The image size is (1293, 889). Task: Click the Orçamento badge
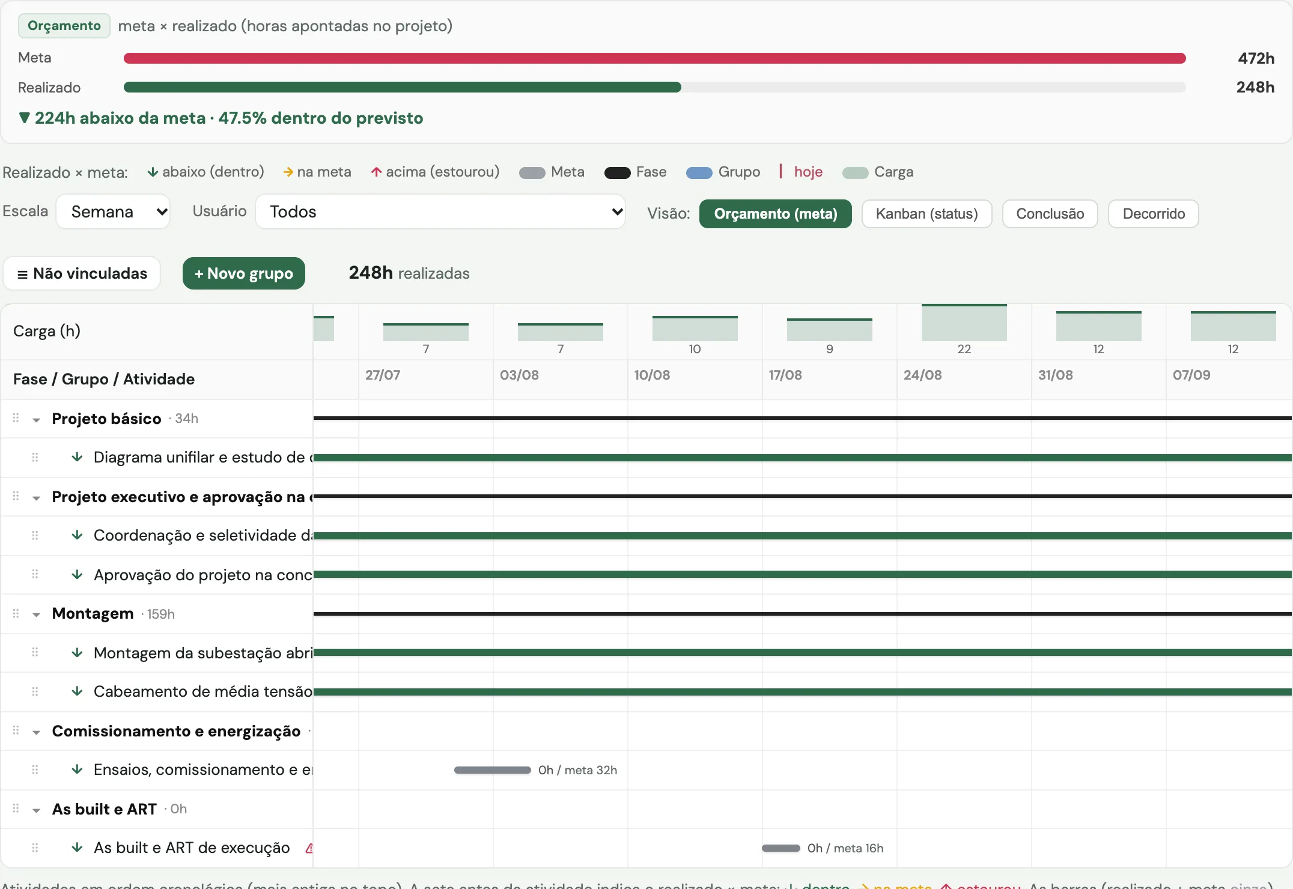(64, 26)
